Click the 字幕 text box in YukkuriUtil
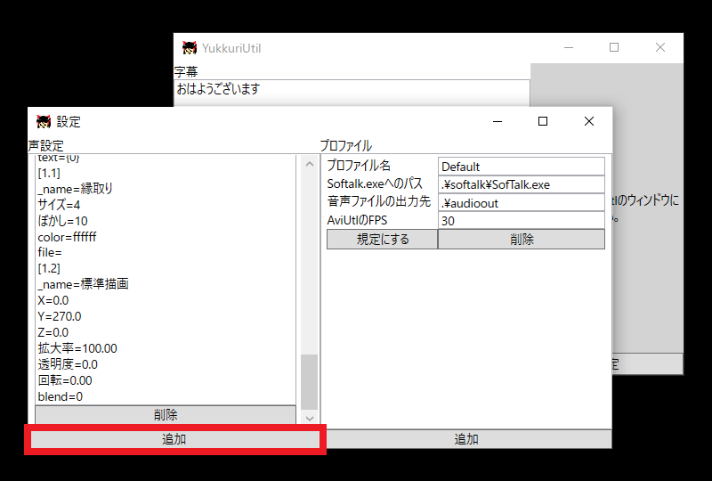 pos(352,94)
